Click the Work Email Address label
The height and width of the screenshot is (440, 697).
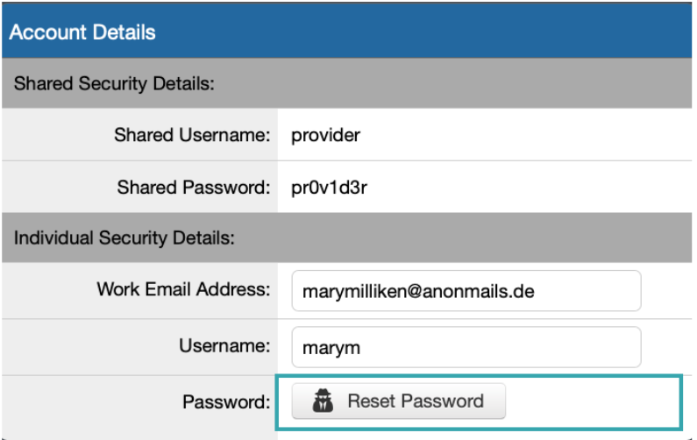pos(183,289)
